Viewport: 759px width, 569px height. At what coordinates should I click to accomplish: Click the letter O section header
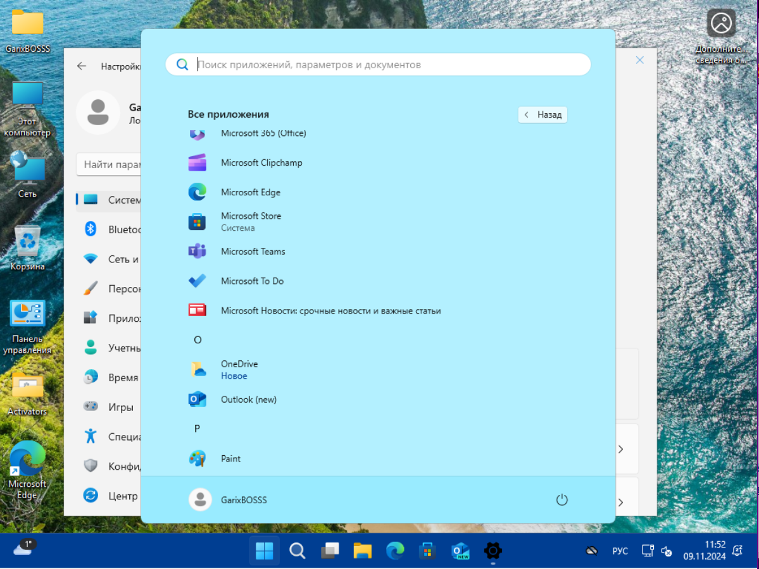[x=198, y=340]
